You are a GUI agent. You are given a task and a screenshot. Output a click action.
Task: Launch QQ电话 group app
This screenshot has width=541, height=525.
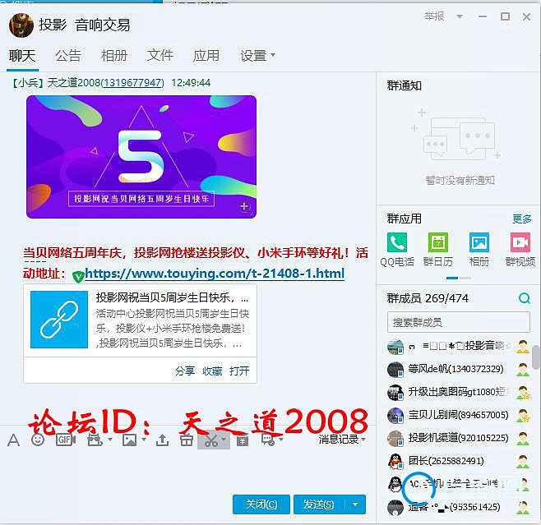tap(397, 242)
